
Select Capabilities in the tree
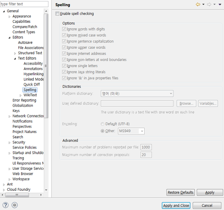coord(22,21)
